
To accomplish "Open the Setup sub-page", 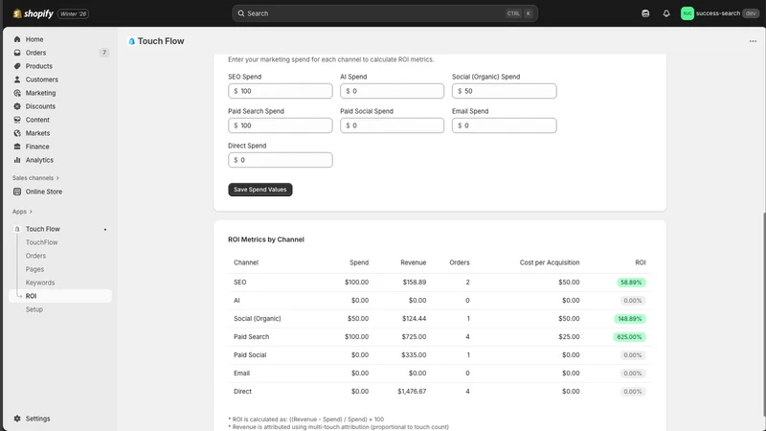I will pyautogui.click(x=34, y=309).
